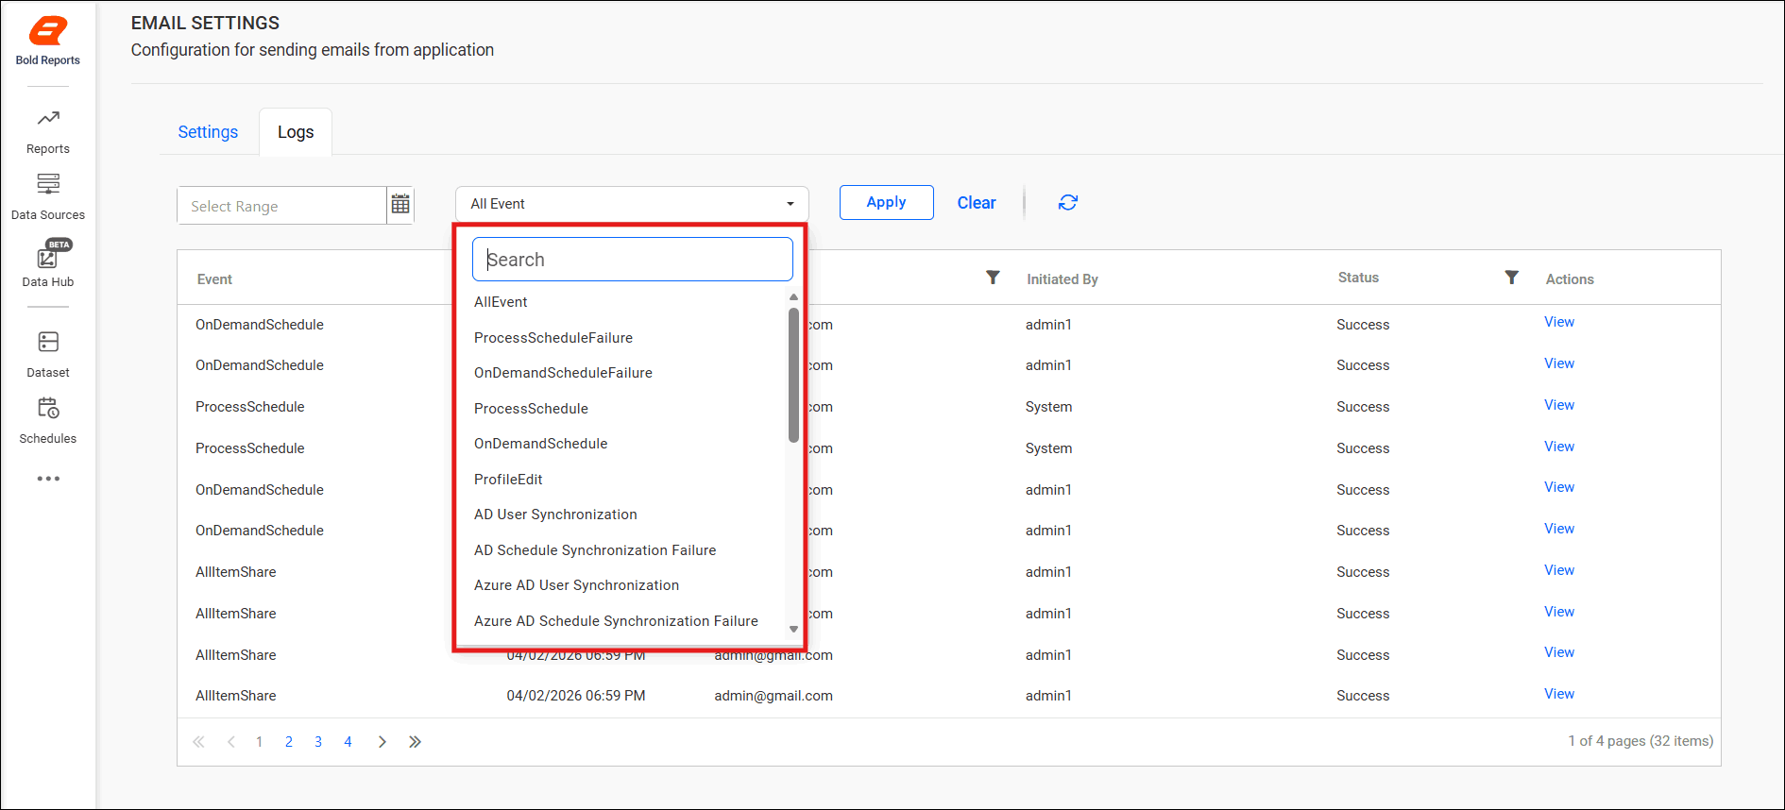The height and width of the screenshot is (810, 1785).
Task: Go to page 3 of logs
Action: 318,742
